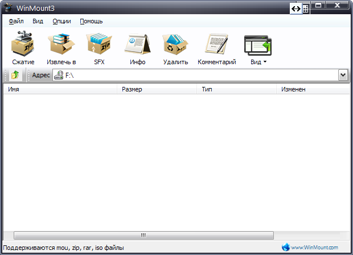Click the Поддерживаются mou, zip, rar, iso status text
The width and height of the screenshot is (353, 255).
[x=63, y=248]
